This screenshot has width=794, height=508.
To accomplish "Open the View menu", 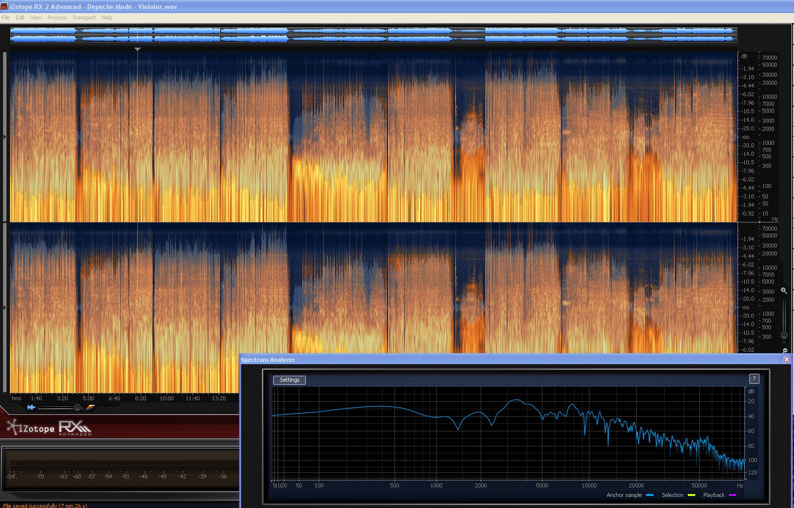I will [36, 18].
